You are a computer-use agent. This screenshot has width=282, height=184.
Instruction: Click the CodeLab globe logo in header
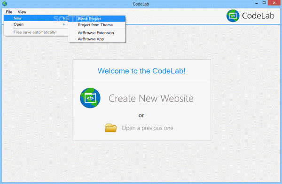click(x=233, y=16)
